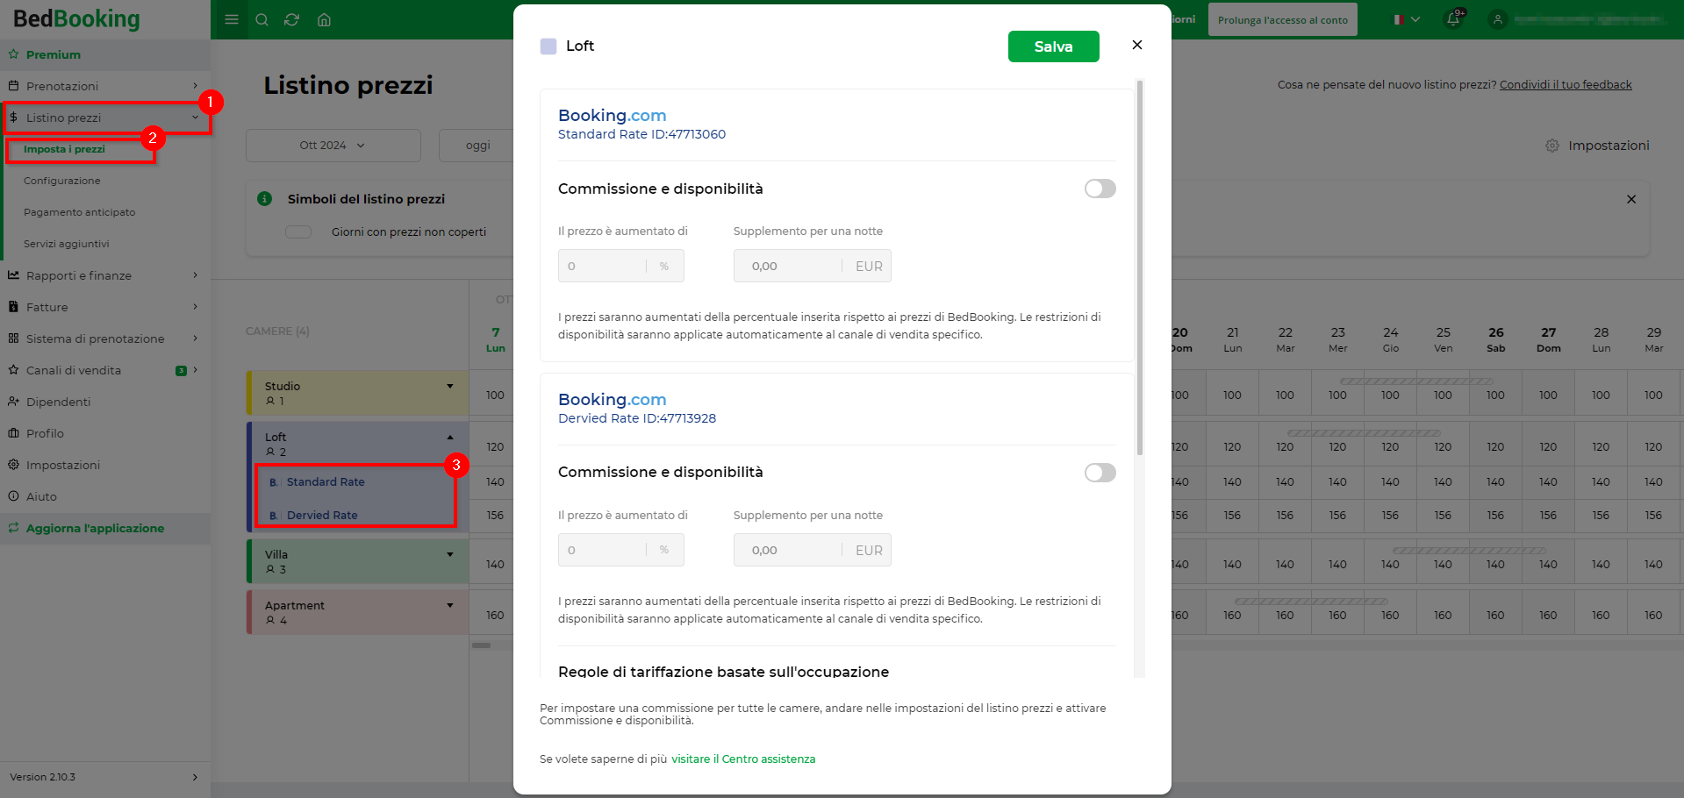Click the BedBooking logo

[76, 19]
